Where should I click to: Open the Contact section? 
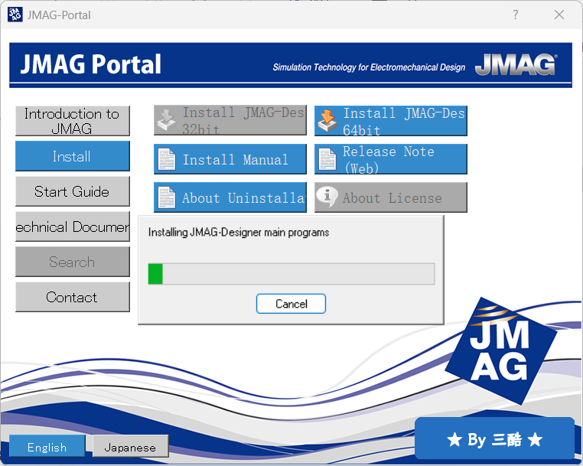73,297
